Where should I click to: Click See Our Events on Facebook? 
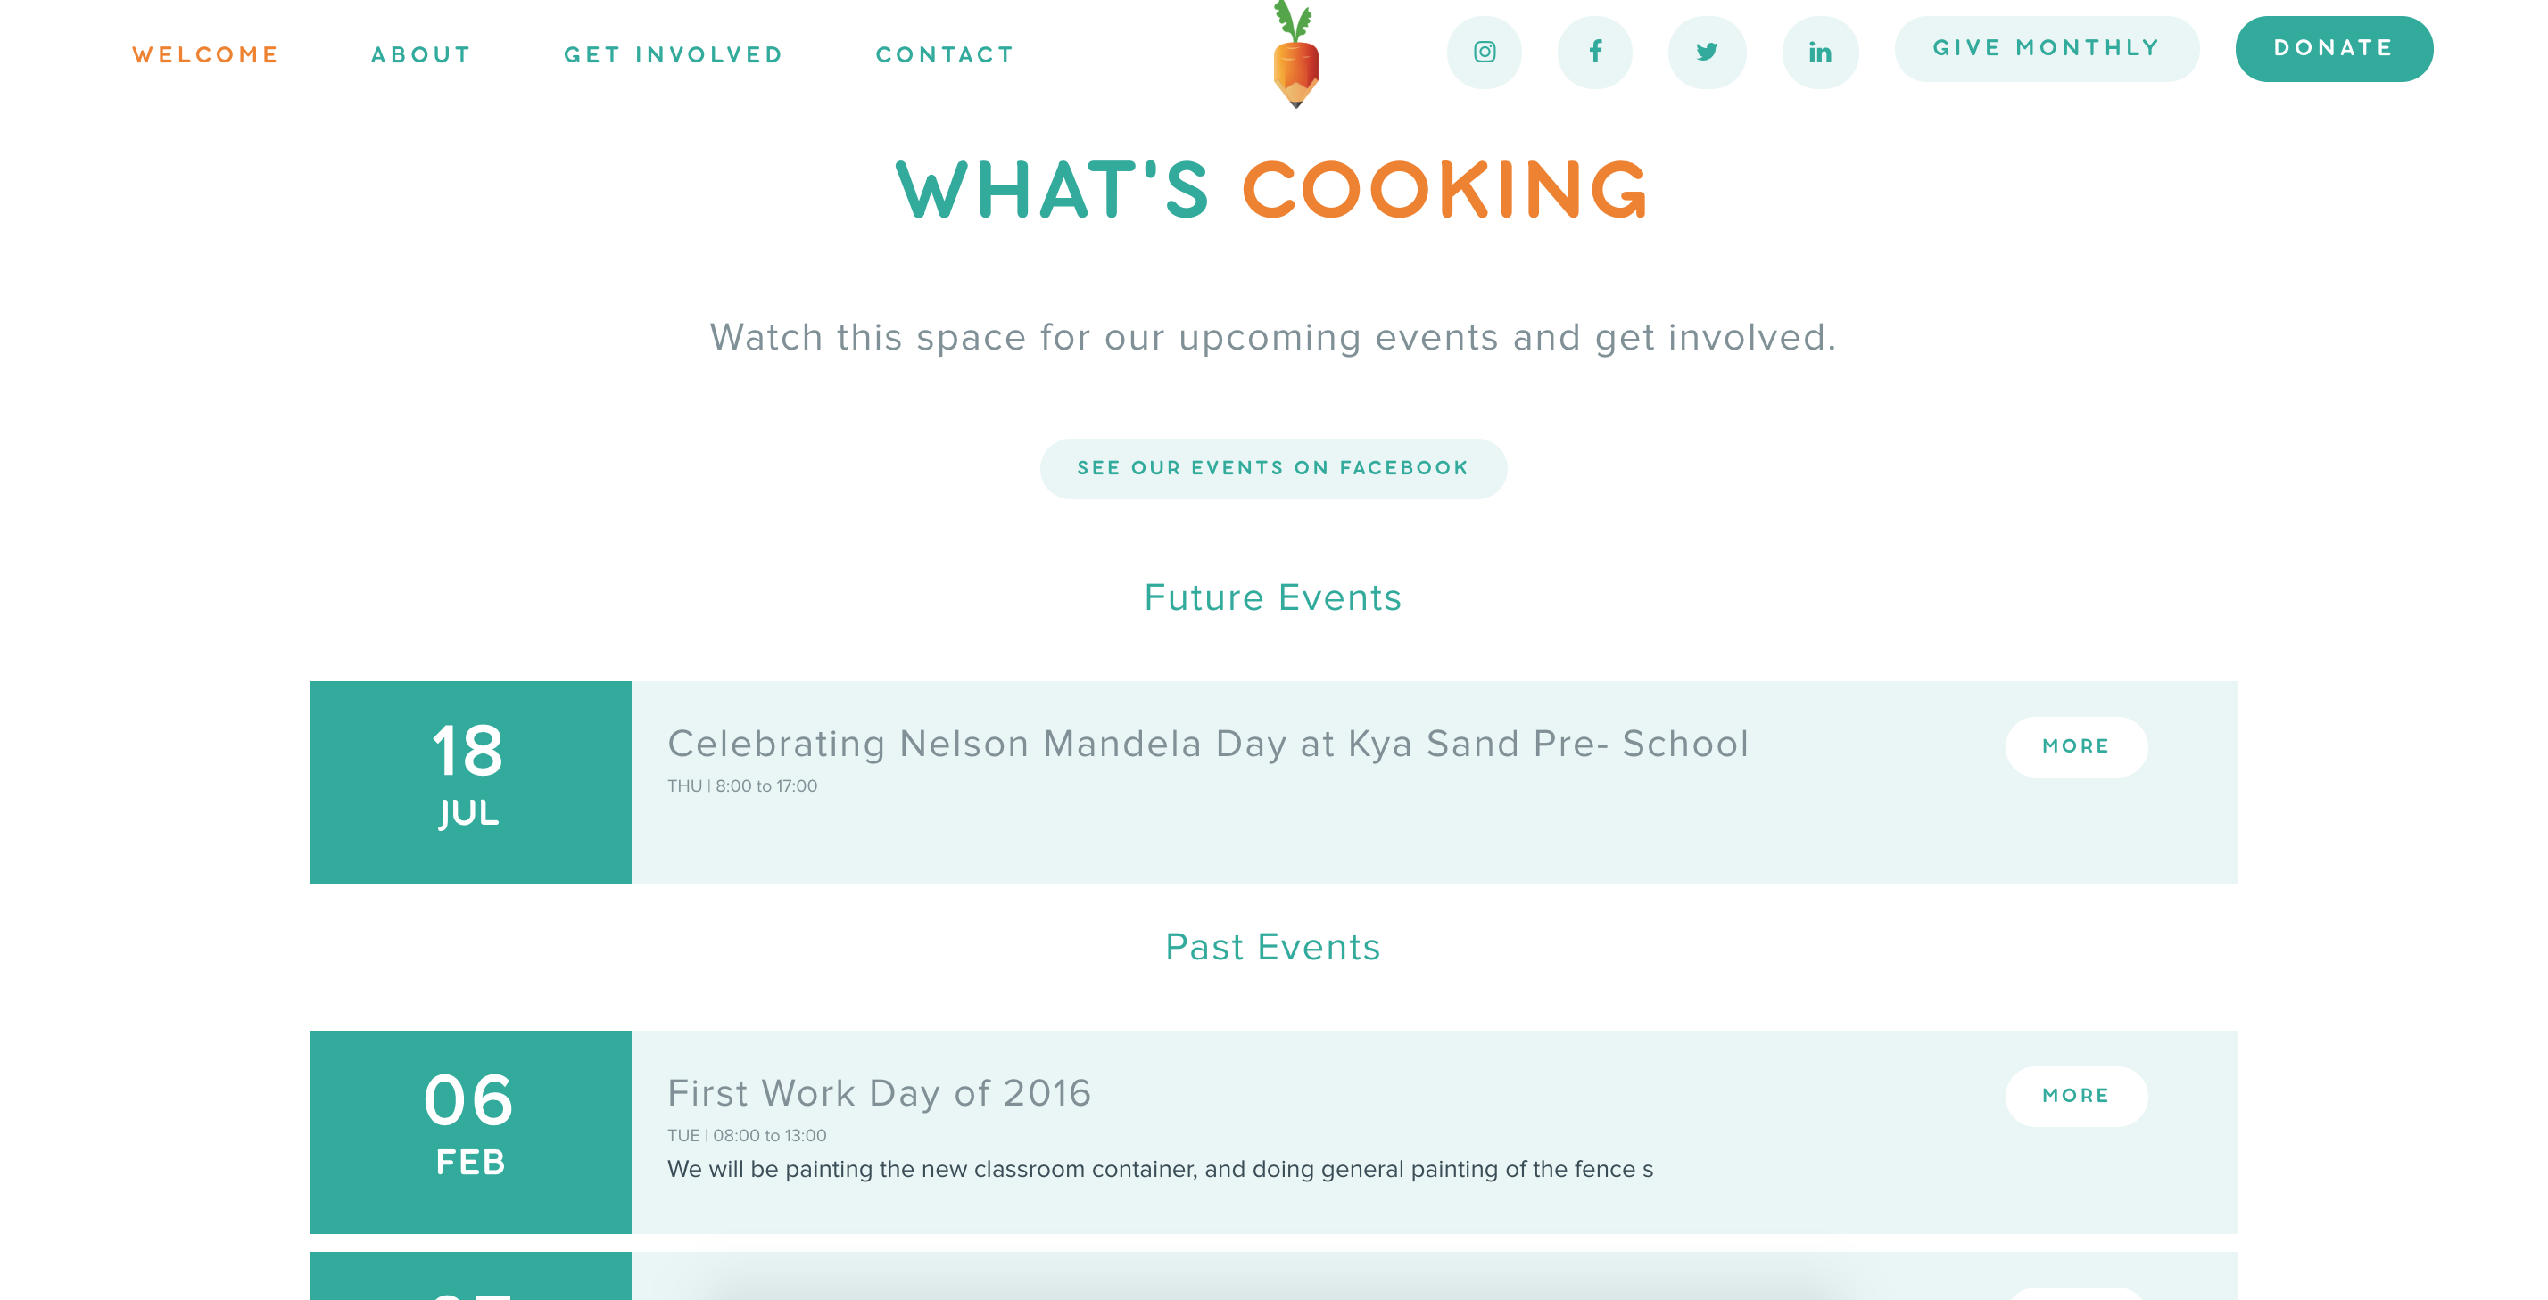1273,469
